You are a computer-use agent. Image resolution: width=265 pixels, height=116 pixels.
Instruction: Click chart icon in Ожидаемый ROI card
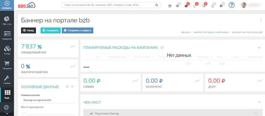73,46
